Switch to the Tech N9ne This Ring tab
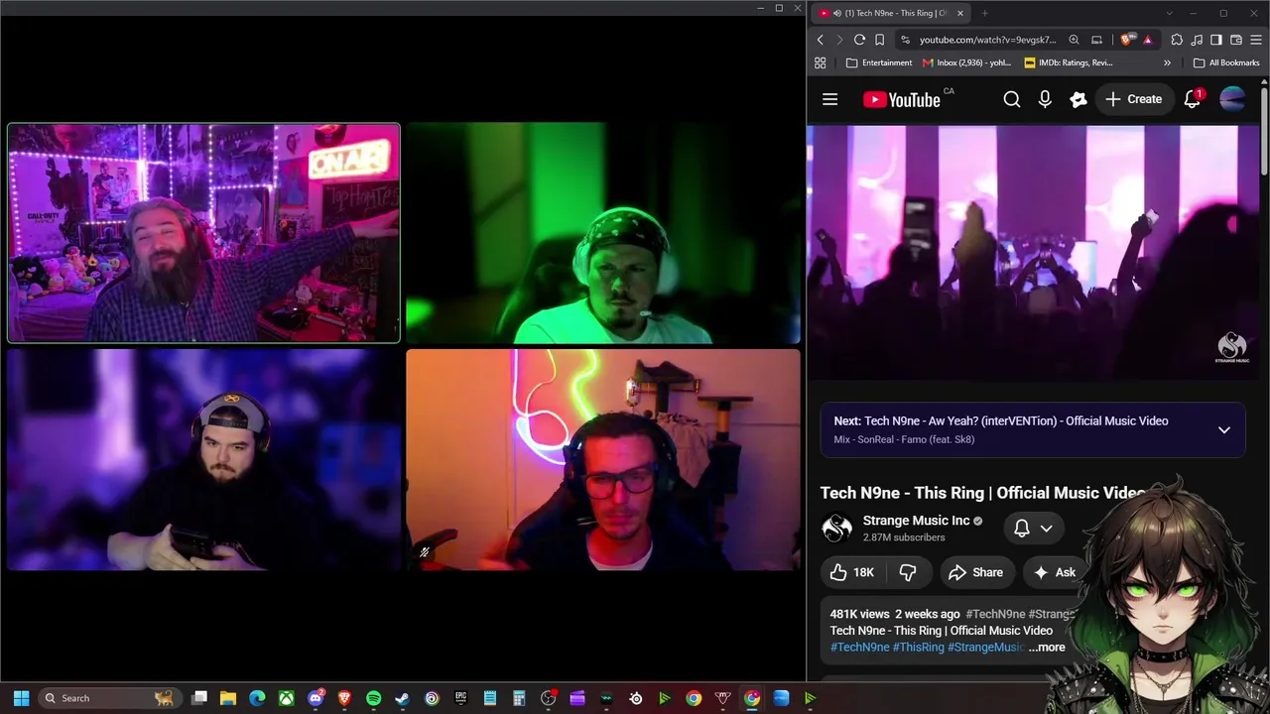 [x=891, y=13]
